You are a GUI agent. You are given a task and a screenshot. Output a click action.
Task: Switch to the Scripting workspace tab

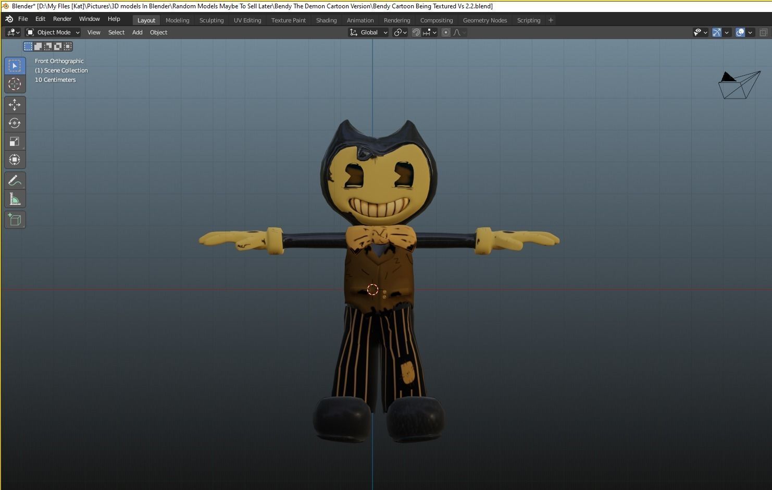pyautogui.click(x=528, y=20)
